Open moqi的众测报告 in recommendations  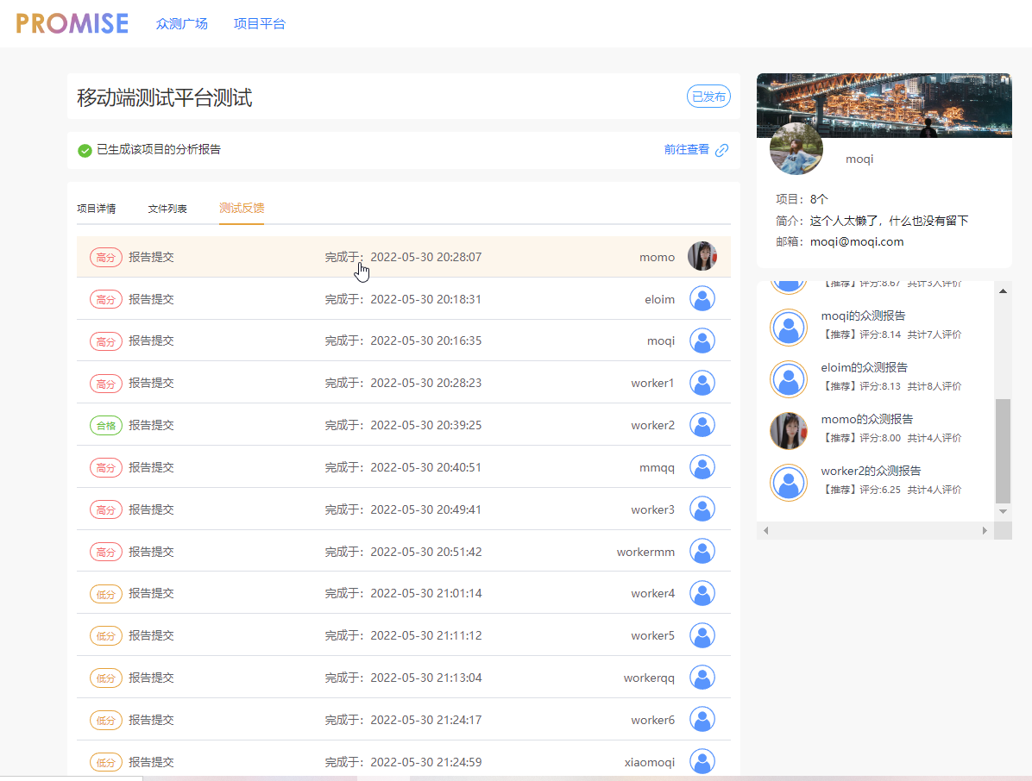coord(863,316)
